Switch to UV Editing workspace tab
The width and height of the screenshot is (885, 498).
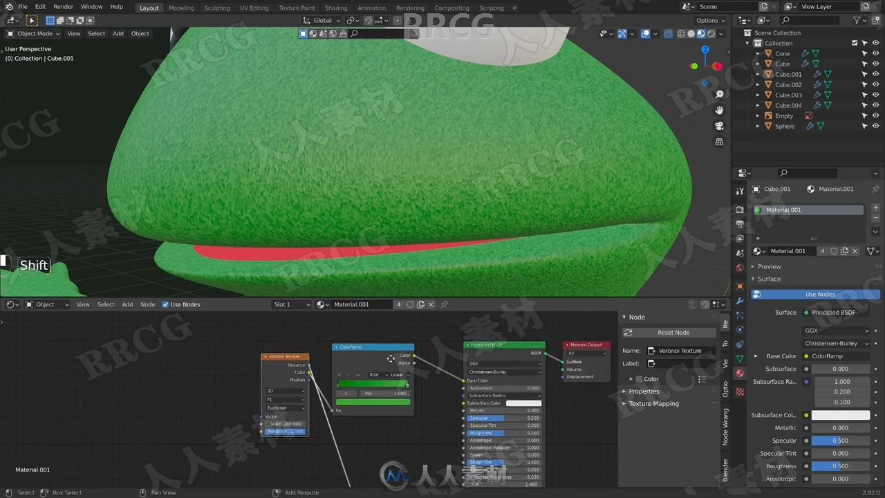(x=254, y=8)
